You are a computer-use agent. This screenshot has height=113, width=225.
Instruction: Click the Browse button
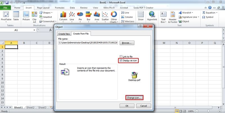[x=127, y=43]
